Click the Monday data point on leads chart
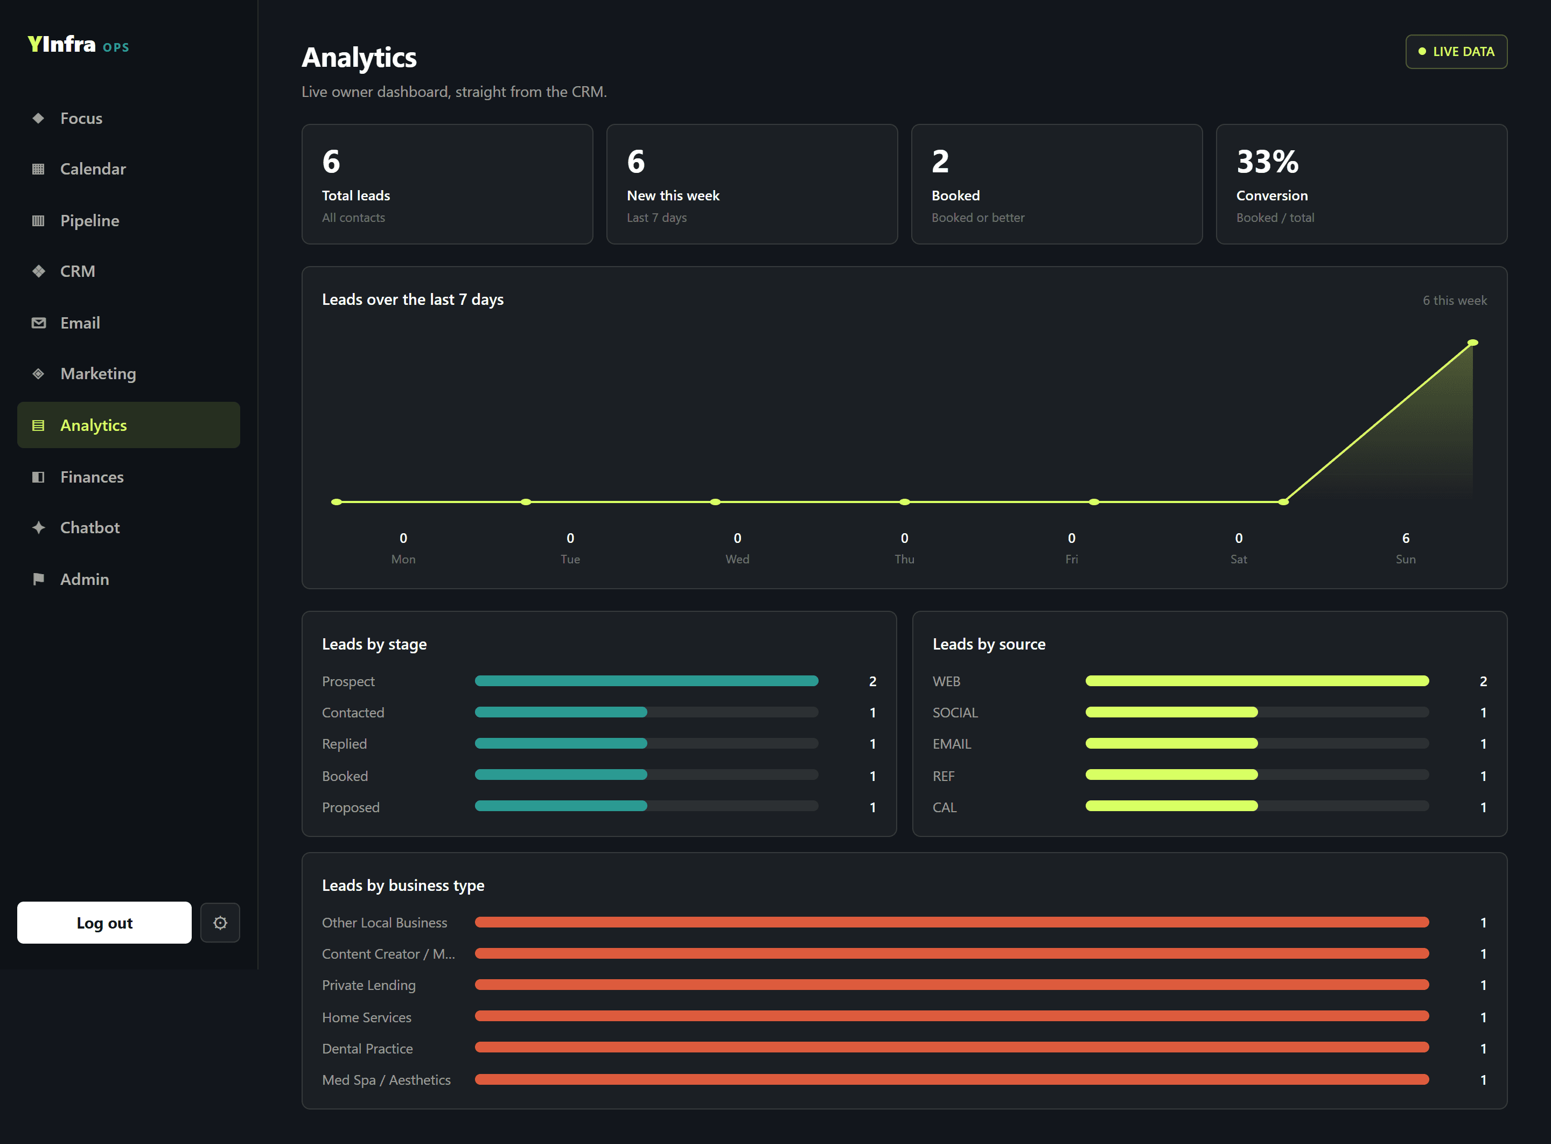The width and height of the screenshot is (1551, 1144). 337,502
